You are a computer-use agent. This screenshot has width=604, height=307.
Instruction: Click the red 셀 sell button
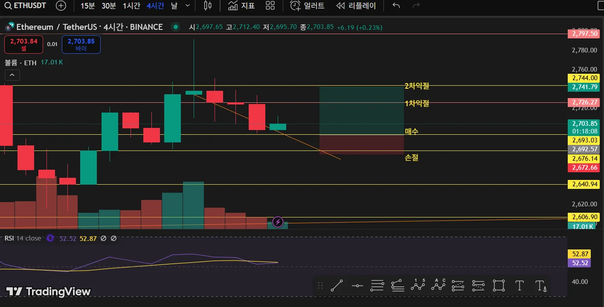pos(24,45)
